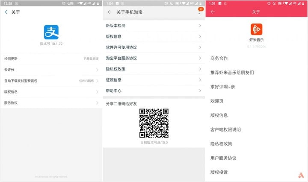The image size is (308, 182).
Task: Select Taobao 证照信息 label
Action: (113, 80)
